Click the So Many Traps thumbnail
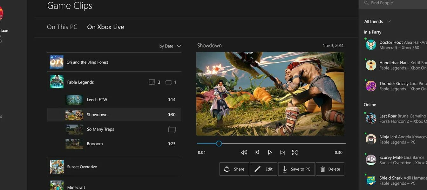The width and height of the screenshot is (427, 190). (x=74, y=130)
